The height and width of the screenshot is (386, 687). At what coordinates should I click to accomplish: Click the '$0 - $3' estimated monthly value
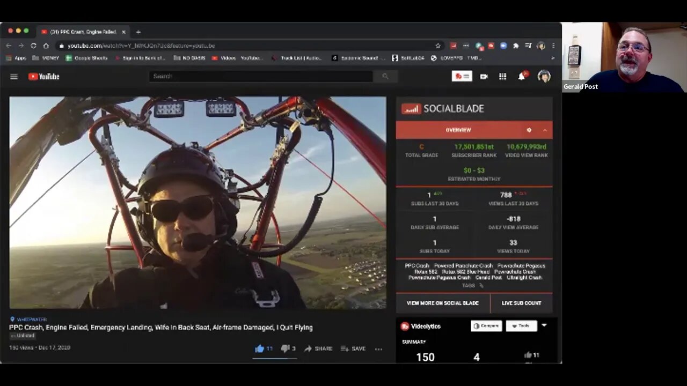[474, 170]
